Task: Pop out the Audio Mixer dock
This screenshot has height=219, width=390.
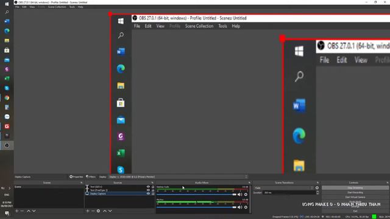Action: (x=249, y=182)
